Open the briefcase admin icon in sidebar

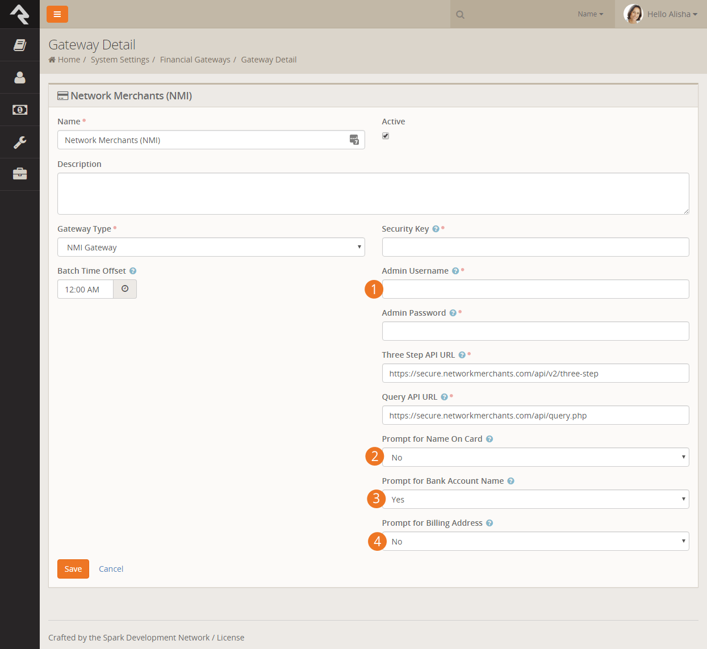click(x=20, y=174)
